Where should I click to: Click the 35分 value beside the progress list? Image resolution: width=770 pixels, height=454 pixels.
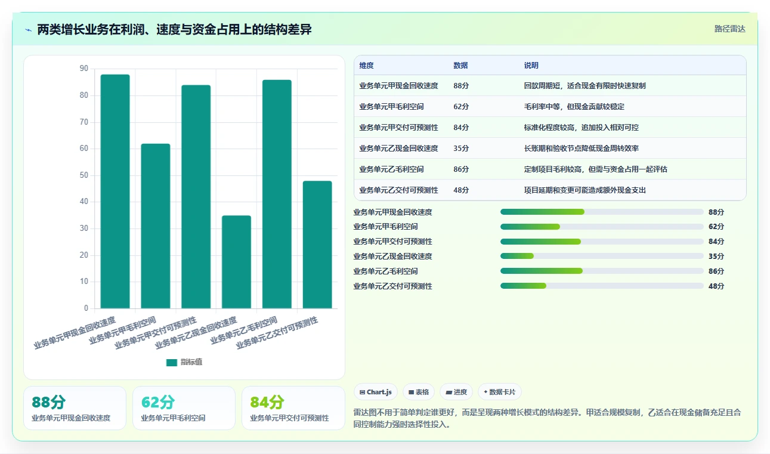click(716, 257)
